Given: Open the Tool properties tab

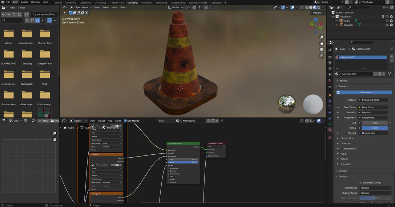Looking at the screenshot, I should (x=330, y=50).
